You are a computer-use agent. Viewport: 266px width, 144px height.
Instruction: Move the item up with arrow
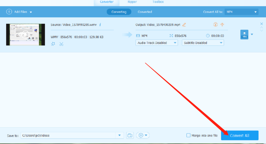(x=261, y=27)
